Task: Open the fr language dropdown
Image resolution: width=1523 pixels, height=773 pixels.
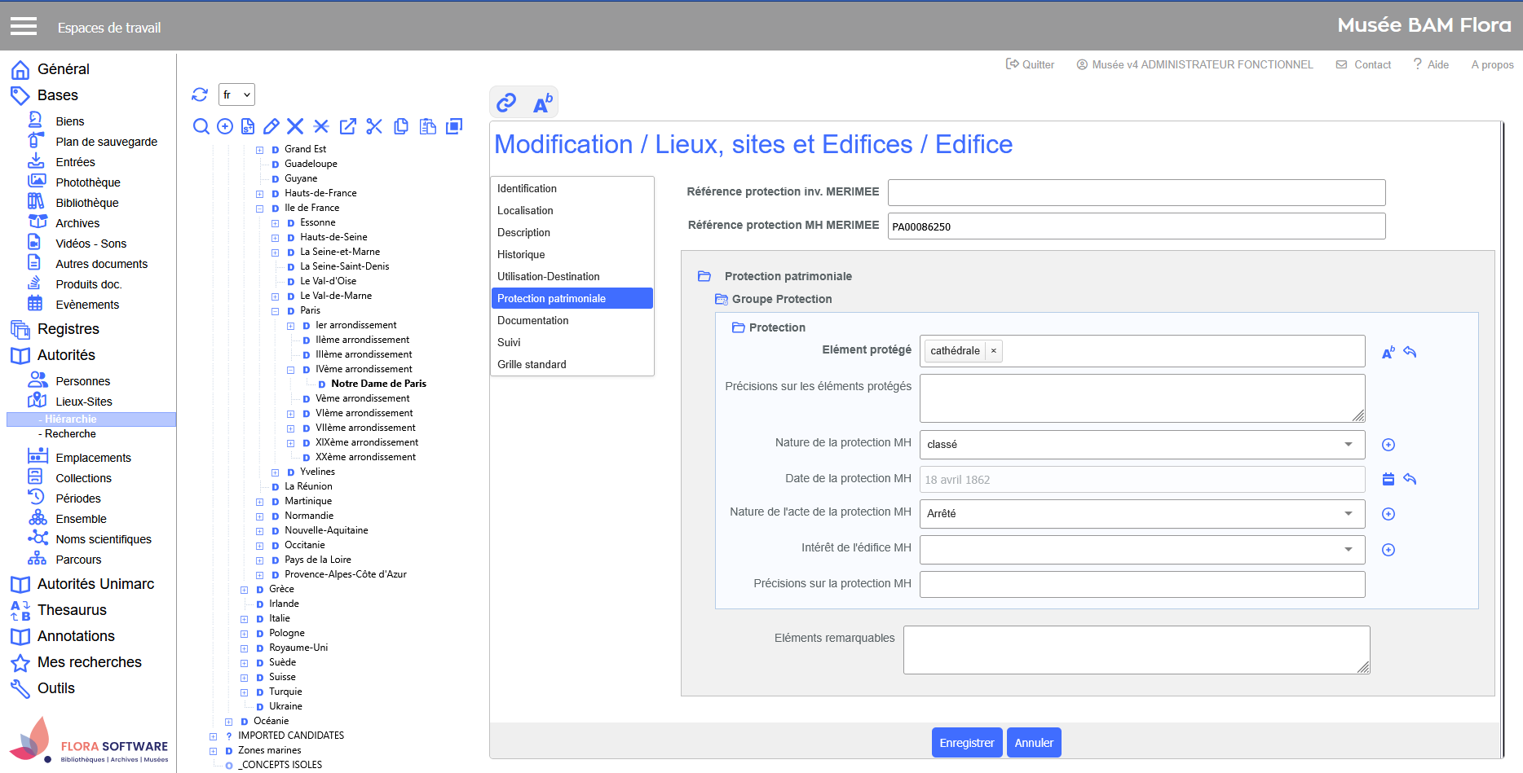Action: (x=236, y=94)
